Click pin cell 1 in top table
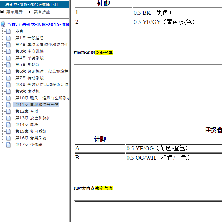Screen dimensions: 222x222 point(104,13)
